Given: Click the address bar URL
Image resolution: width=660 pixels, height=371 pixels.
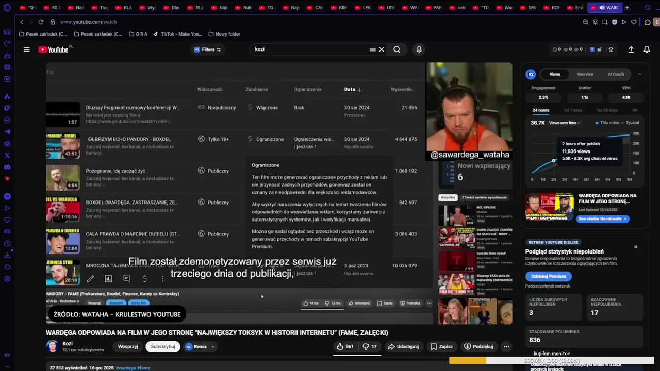Looking at the screenshot, I should tap(88, 22).
